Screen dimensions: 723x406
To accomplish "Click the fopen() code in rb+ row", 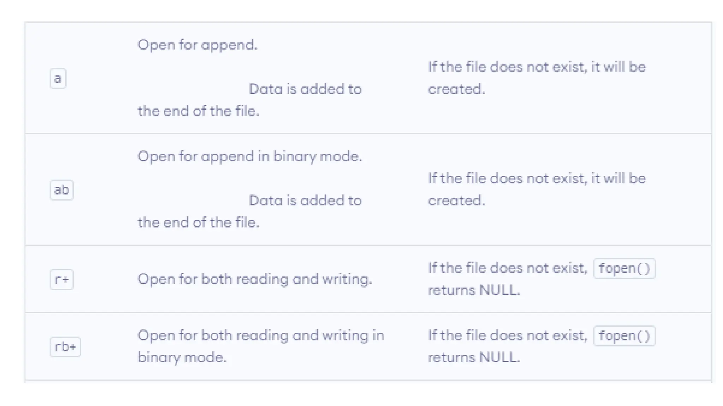I will 624,336.
